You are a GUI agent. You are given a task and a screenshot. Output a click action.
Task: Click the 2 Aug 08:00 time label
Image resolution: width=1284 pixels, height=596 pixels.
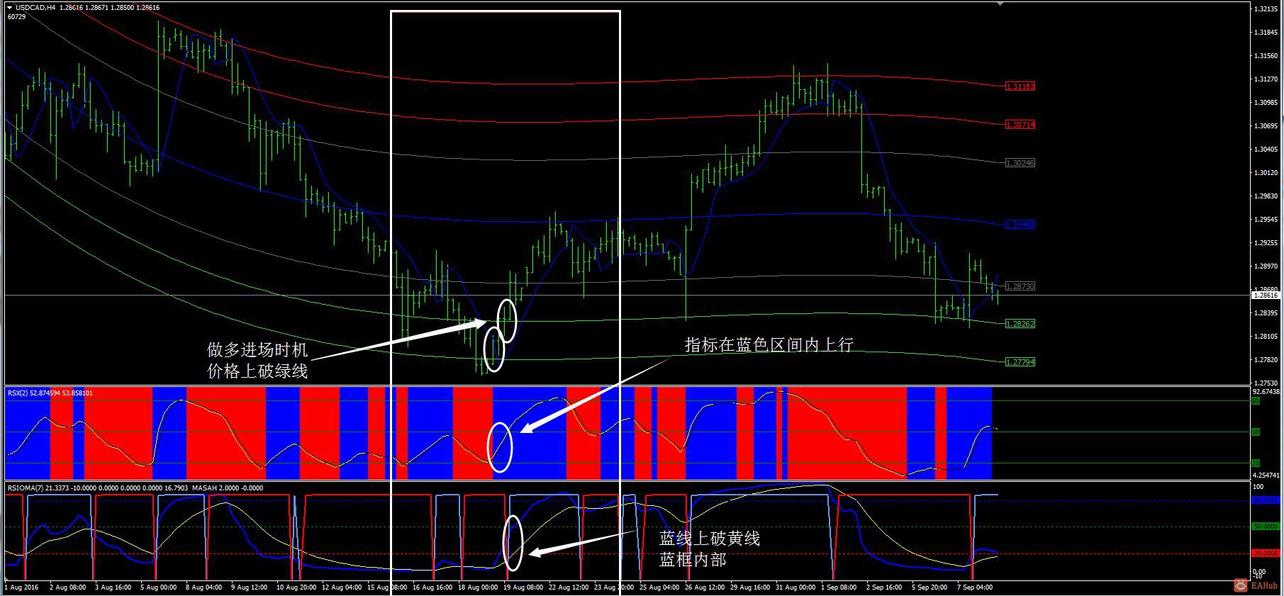point(68,587)
